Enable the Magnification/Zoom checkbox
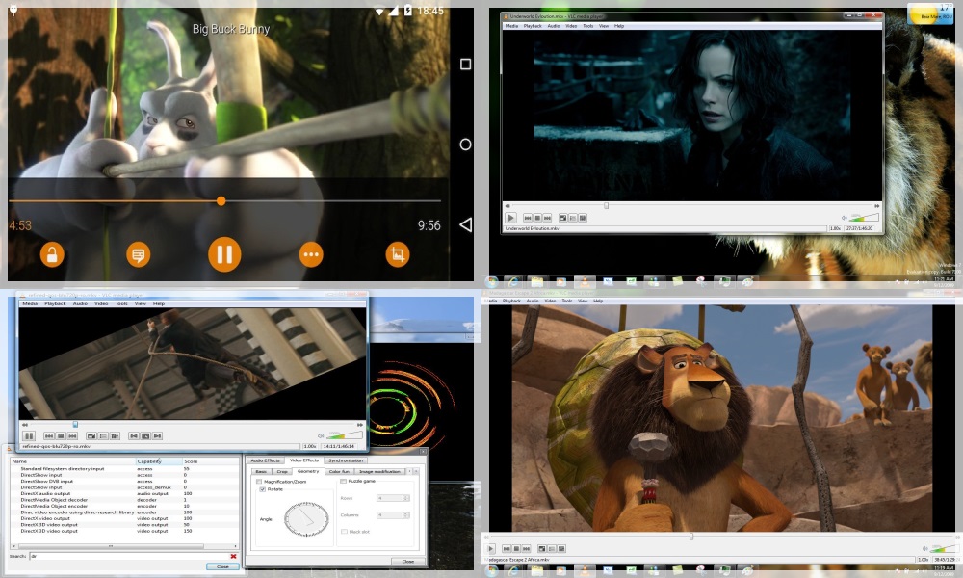This screenshot has width=963, height=578. click(259, 482)
